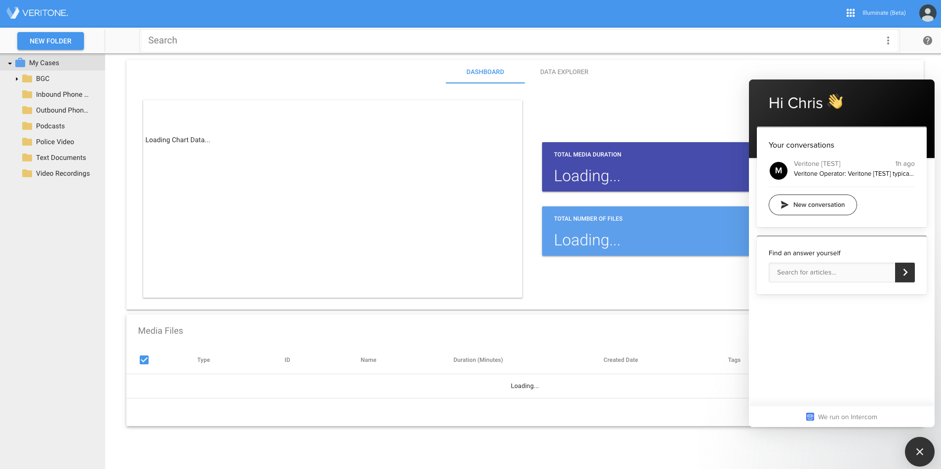Submit the article search with the arrow icon
The width and height of the screenshot is (941, 469).
[904, 272]
